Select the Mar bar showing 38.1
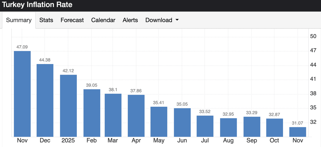 tap(113, 115)
